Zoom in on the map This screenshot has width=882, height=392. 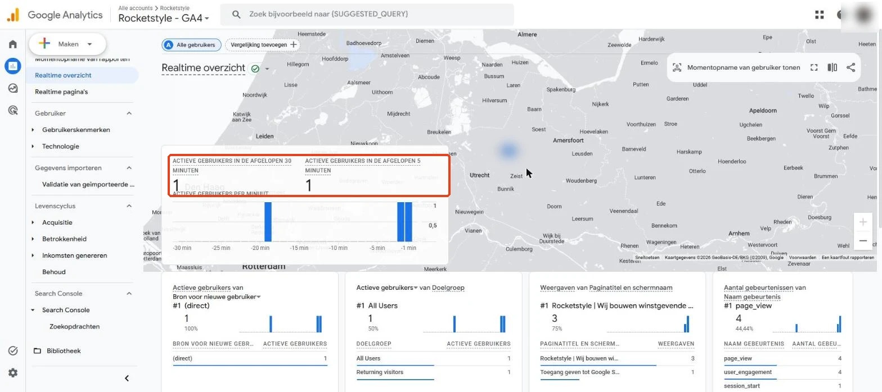[863, 222]
